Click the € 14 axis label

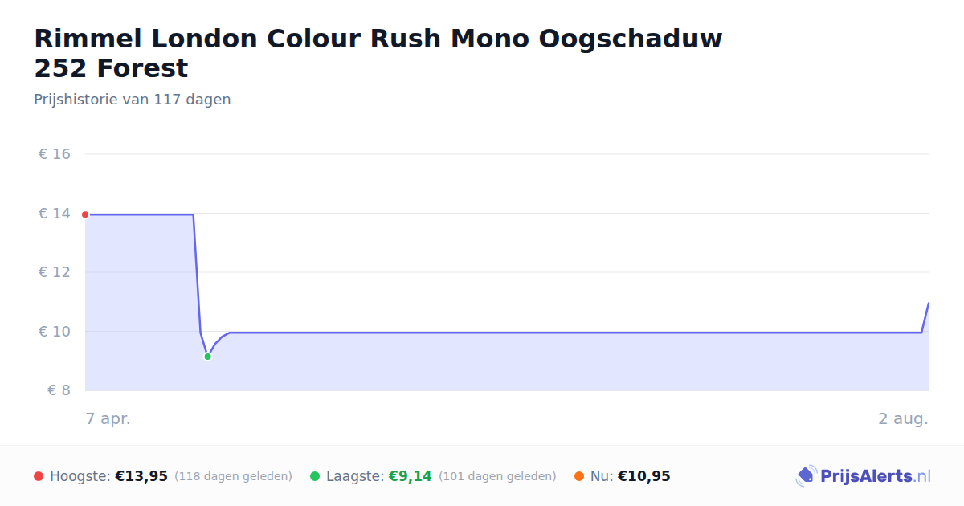(55, 214)
